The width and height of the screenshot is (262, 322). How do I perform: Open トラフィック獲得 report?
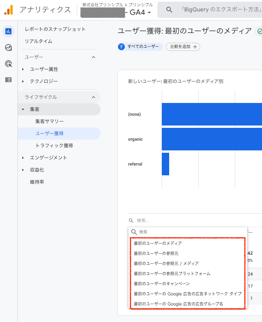click(x=54, y=146)
